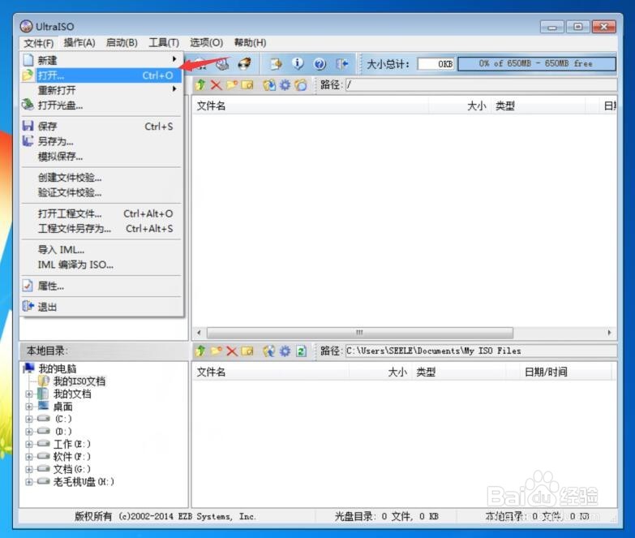Choose 退出 from file menu

coord(101,307)
